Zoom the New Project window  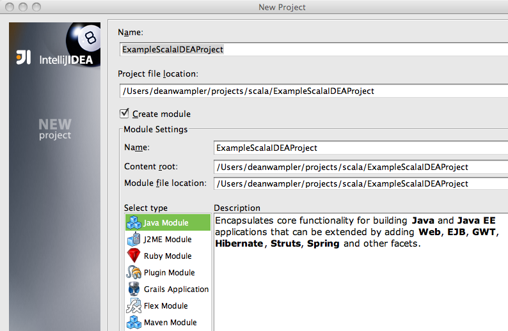pyautogui.click(x=36, y=7)
